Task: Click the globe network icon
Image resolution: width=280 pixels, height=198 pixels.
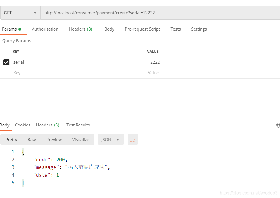Action: point(278,125)
